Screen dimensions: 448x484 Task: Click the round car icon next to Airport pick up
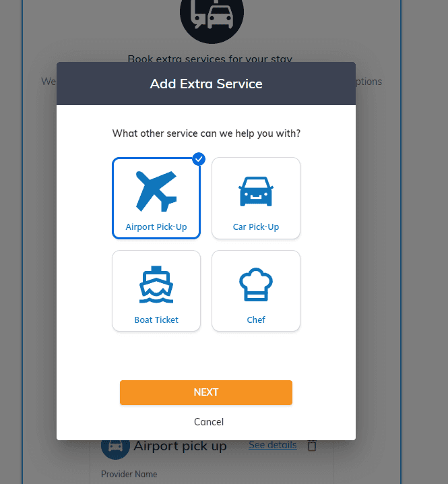[x=115, y=446]
